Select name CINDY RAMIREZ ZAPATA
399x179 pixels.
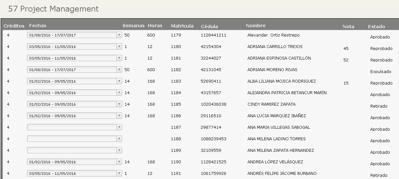click(271, 104)
